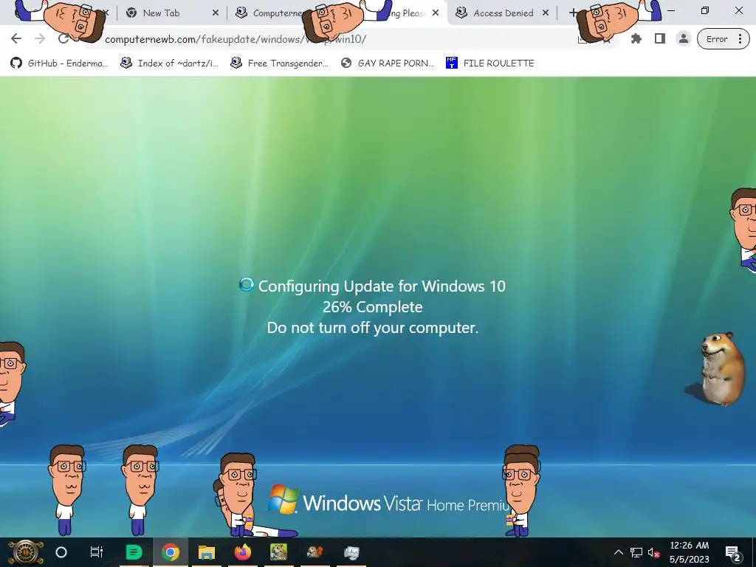Launch Firefox from the taskbar
The width and height of the screenshot is (756, 567).
pyautogui.click(x=243, y=552)
